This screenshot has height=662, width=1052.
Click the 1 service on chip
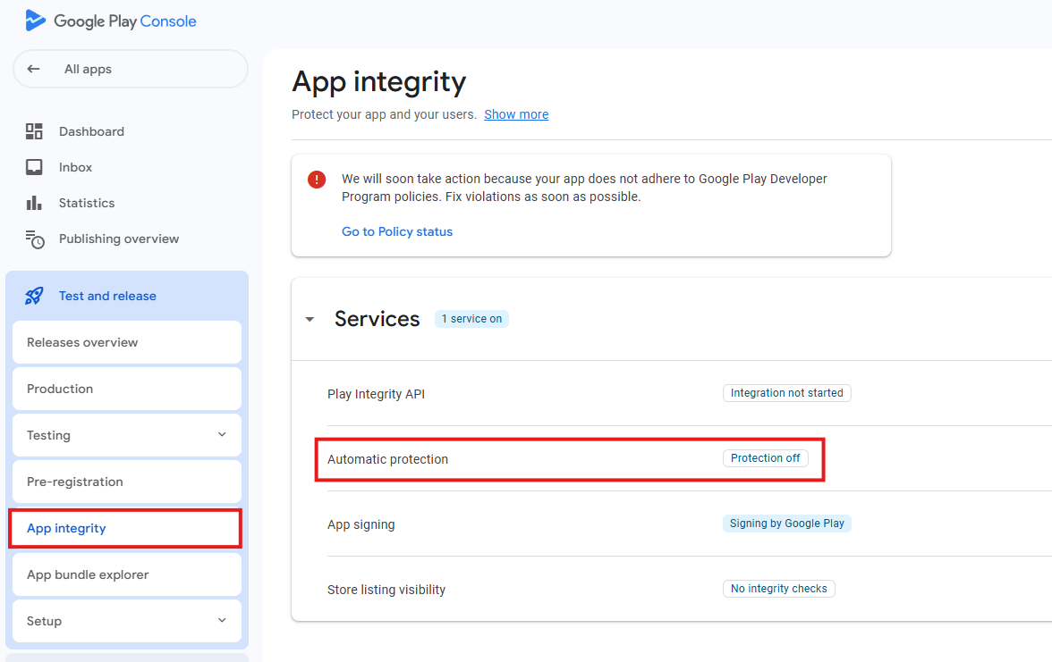pos(471,319)
